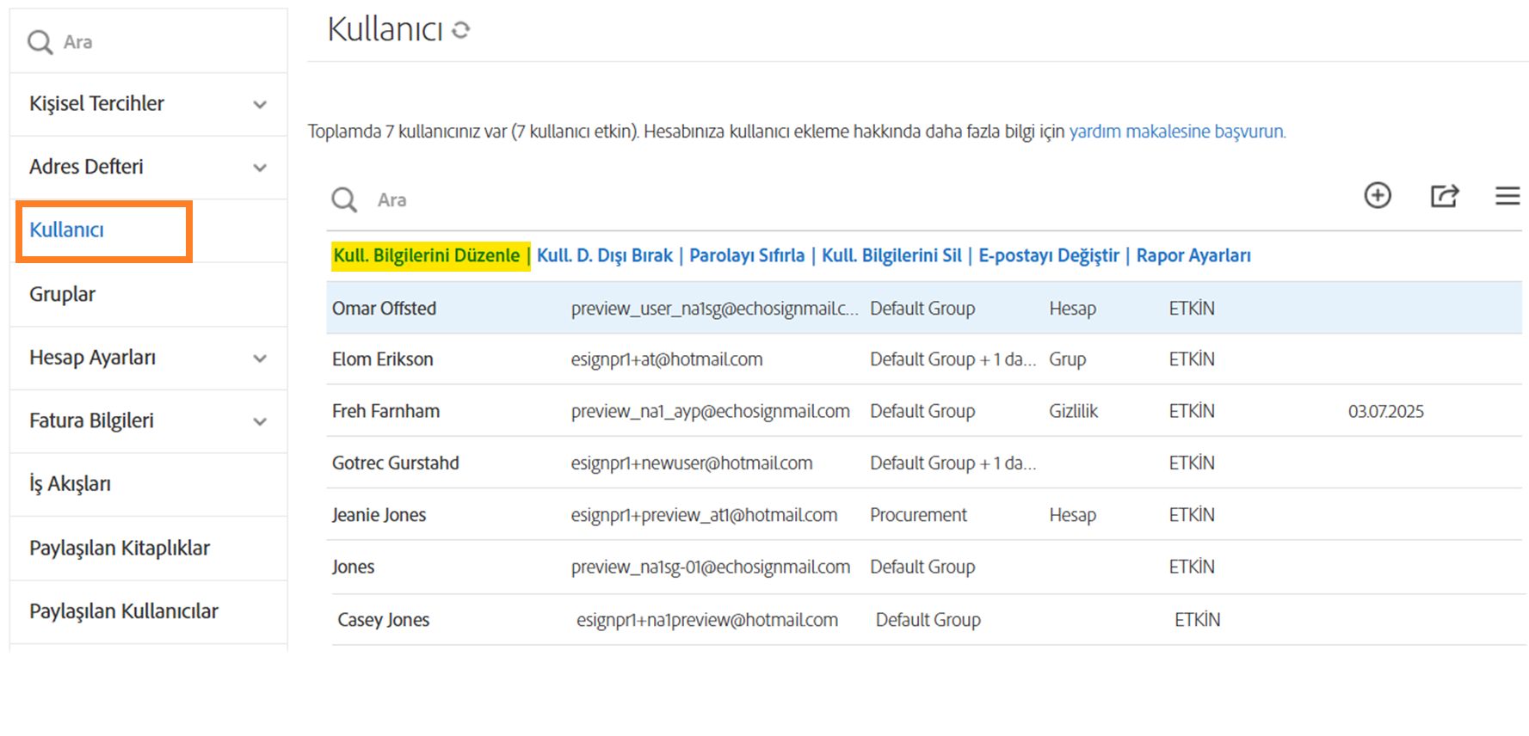Expand Kişisel Tercihler section
The image size is (1529, 736).
tap(259, 105)
